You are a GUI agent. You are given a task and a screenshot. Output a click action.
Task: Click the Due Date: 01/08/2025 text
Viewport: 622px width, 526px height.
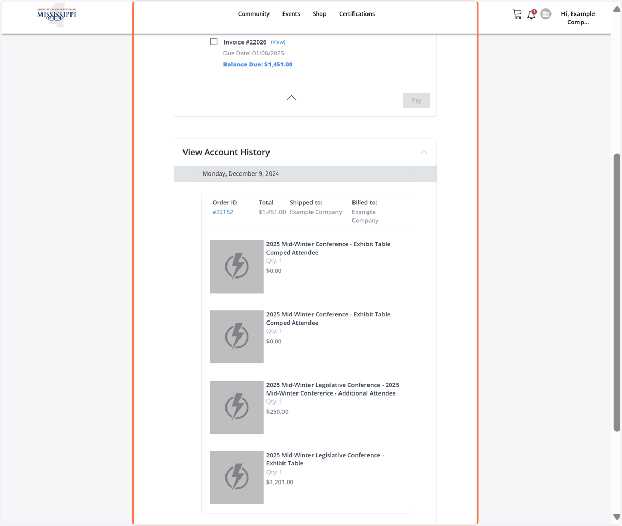coord(253,53)
